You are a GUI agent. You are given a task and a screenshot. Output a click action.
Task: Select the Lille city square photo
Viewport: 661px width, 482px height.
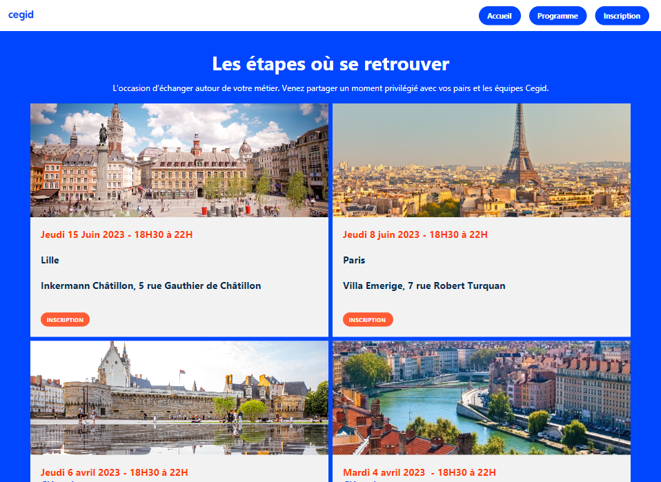[179, 160]
